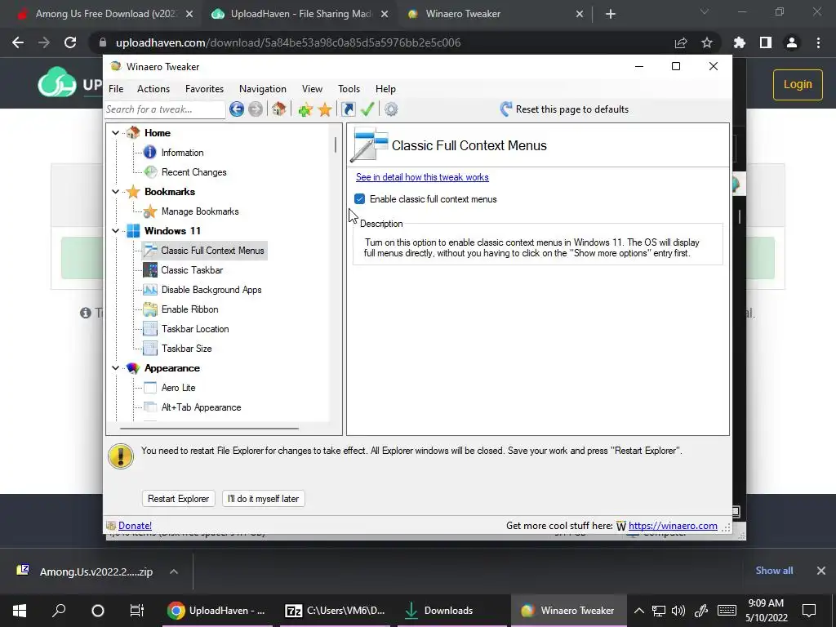
Task: Add bookmark with the green plus star icon
Action: (x=305, y=110)
